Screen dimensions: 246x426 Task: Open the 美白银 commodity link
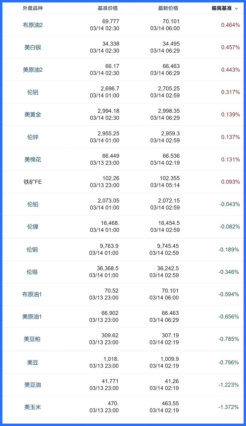pyautogui.click(x=33, y=48)
